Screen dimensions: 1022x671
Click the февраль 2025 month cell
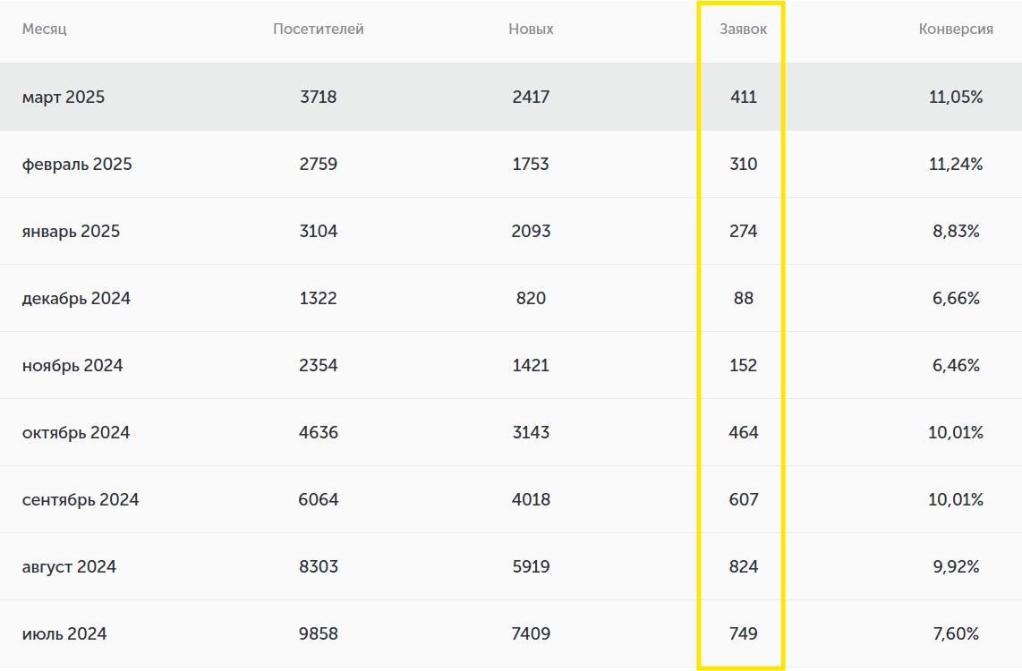[77, 164]
